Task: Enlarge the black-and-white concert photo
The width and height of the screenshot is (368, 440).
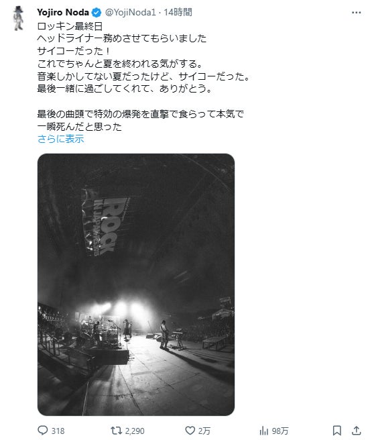Action: 136,284
